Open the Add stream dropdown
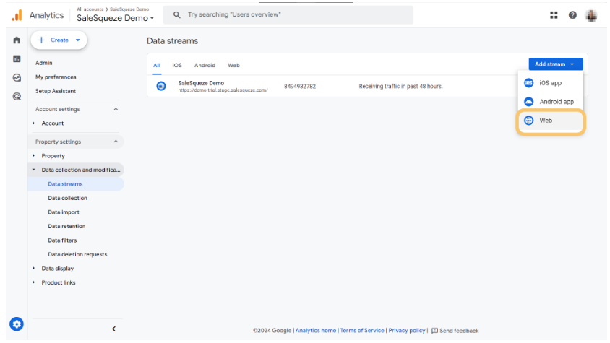 click(556, 64)
